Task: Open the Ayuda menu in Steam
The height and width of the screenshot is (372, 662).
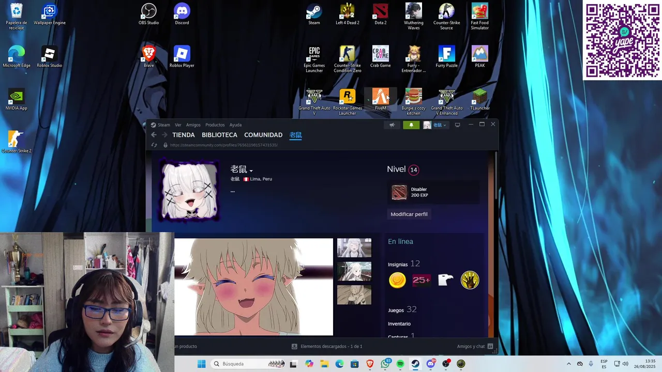Action: (235, 125)
